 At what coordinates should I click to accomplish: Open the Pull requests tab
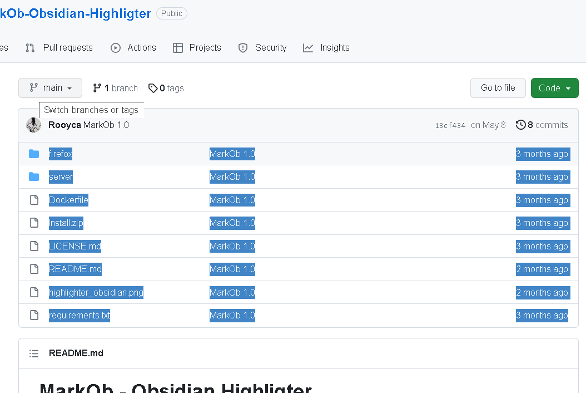pyautogui.click(x=59, y=47)
